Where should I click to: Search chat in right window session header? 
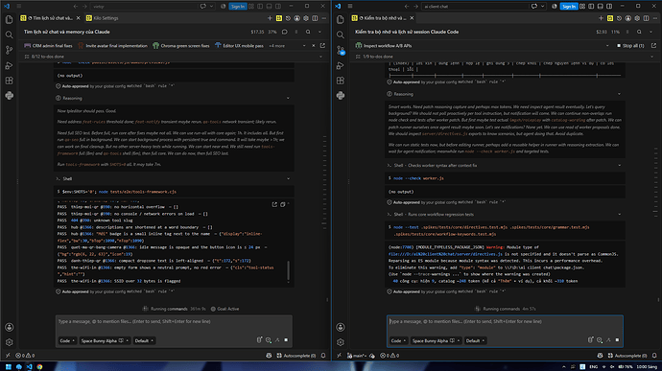point(639,32)
